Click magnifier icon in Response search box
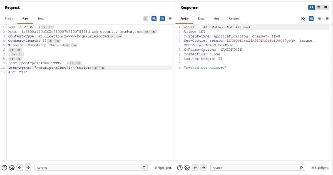This screenshot has height=175, width=333. [x=301, y=167]
